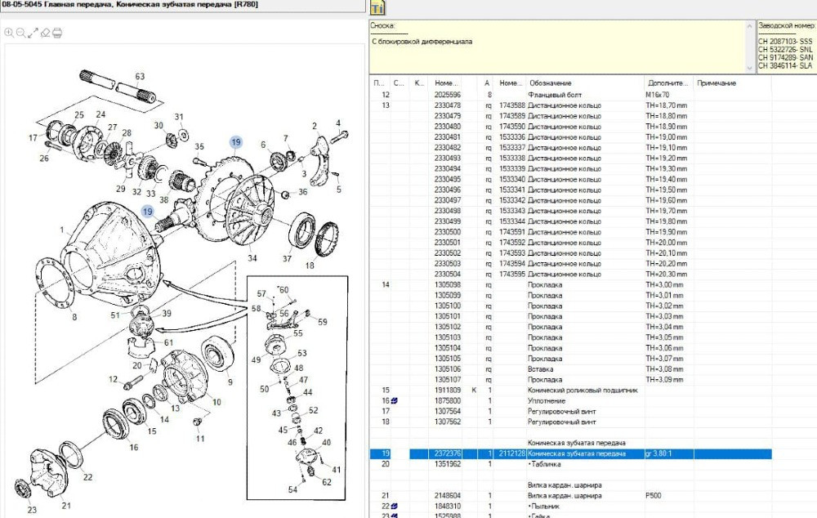Viewport: 817px width, 518px height.
Task: Click callout number 63 in the diagram
Action: tap(140, 77)
